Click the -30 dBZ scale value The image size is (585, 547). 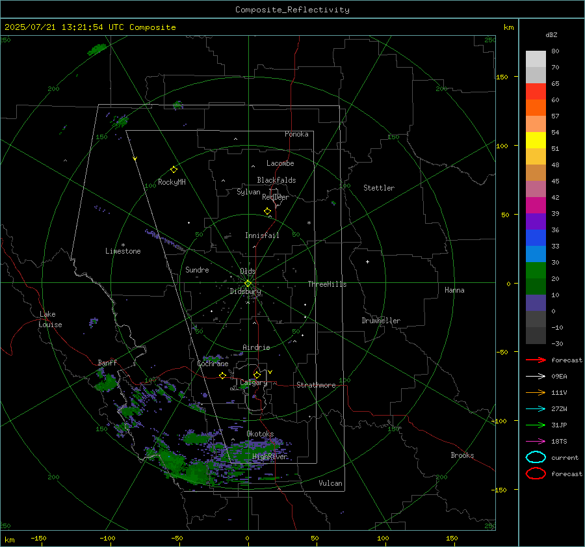pos(557,343)
